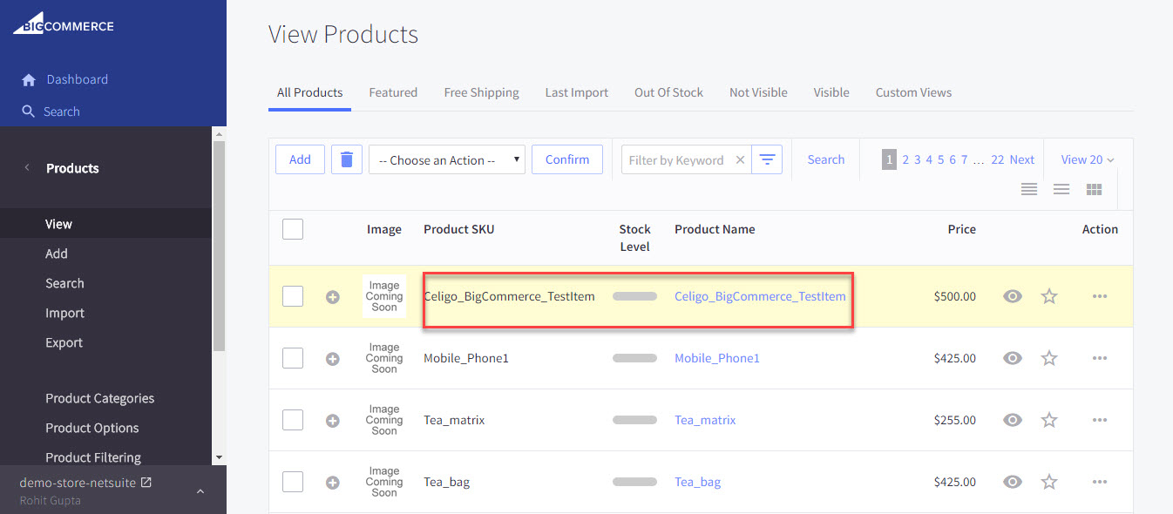Clear keyword filter with X icon
The image size is (1173, 514).
(x=740, y=160)
